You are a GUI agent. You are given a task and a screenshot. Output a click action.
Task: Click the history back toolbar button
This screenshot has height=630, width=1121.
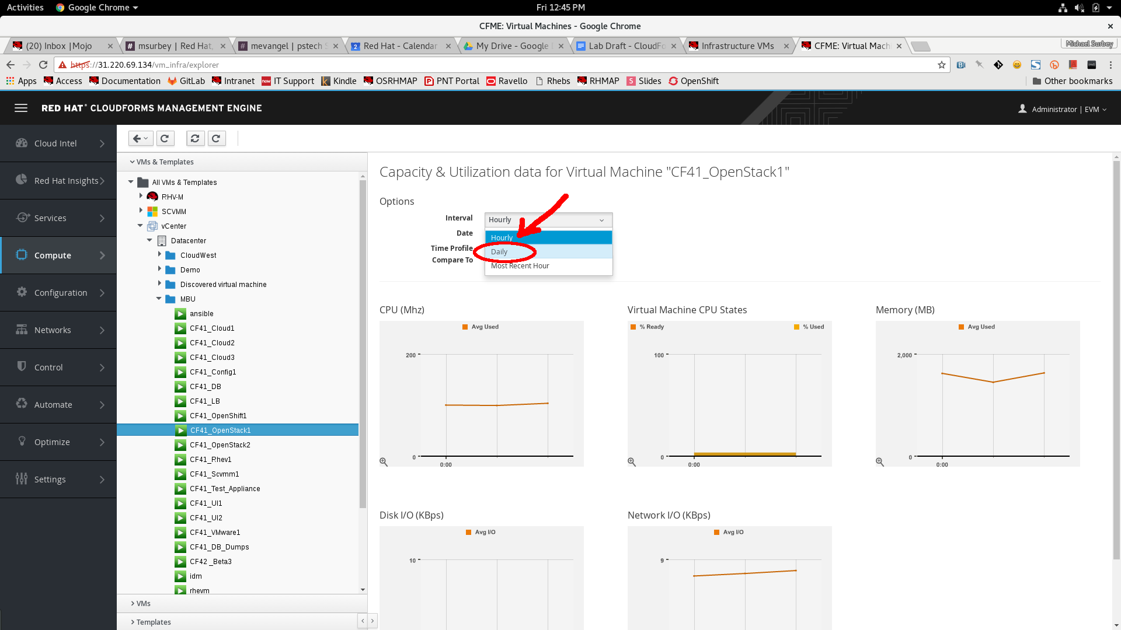[x=140, y=138]
